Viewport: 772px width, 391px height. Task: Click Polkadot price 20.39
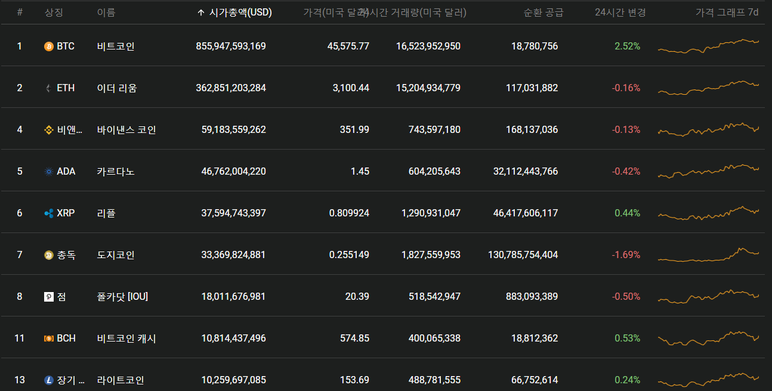(357, 296)
